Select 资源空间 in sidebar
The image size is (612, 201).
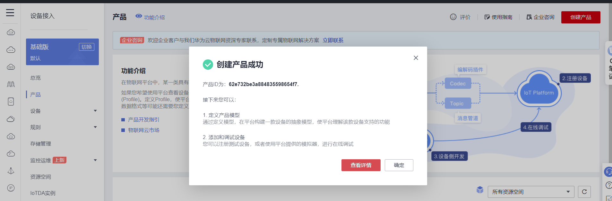point(41,177)
